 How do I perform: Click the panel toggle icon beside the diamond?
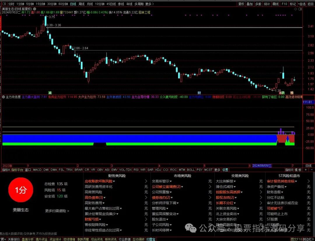[x=300, y=9]
